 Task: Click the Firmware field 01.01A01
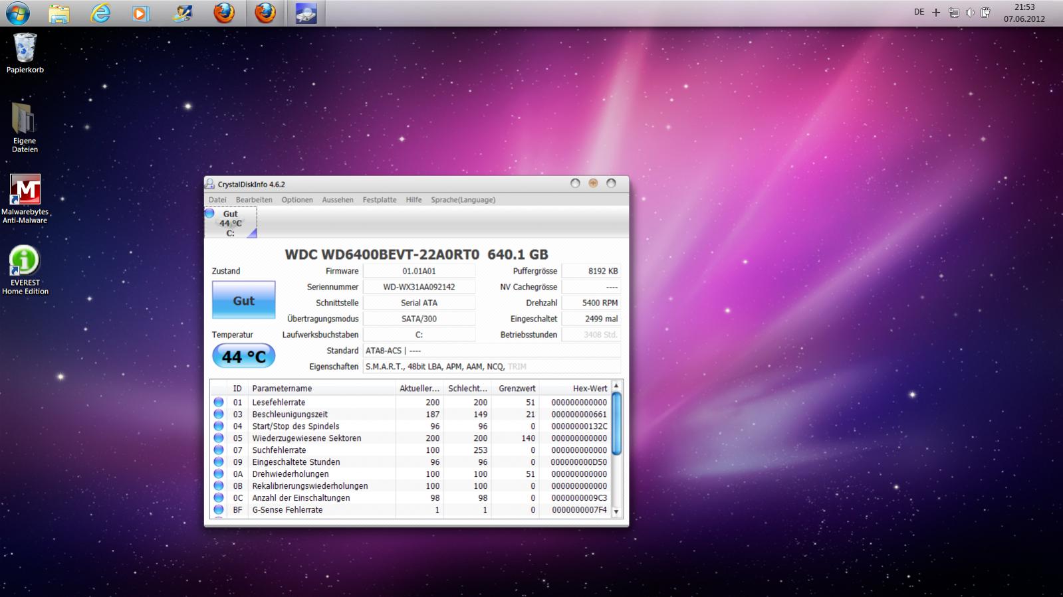pyautogui.click(x=419, y=271)
